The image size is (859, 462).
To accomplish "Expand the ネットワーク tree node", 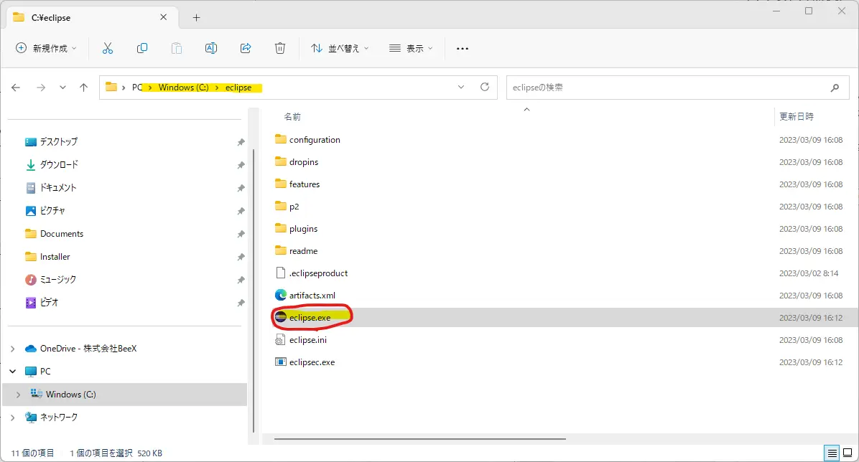I will 13,417.
